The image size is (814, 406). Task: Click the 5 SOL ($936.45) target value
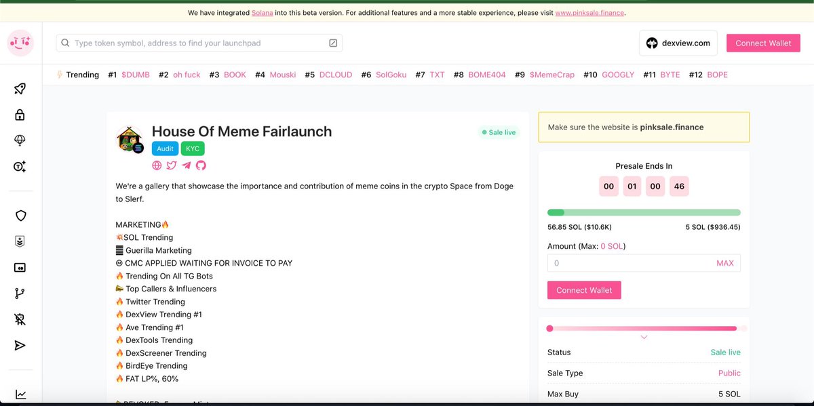point(713,227)
